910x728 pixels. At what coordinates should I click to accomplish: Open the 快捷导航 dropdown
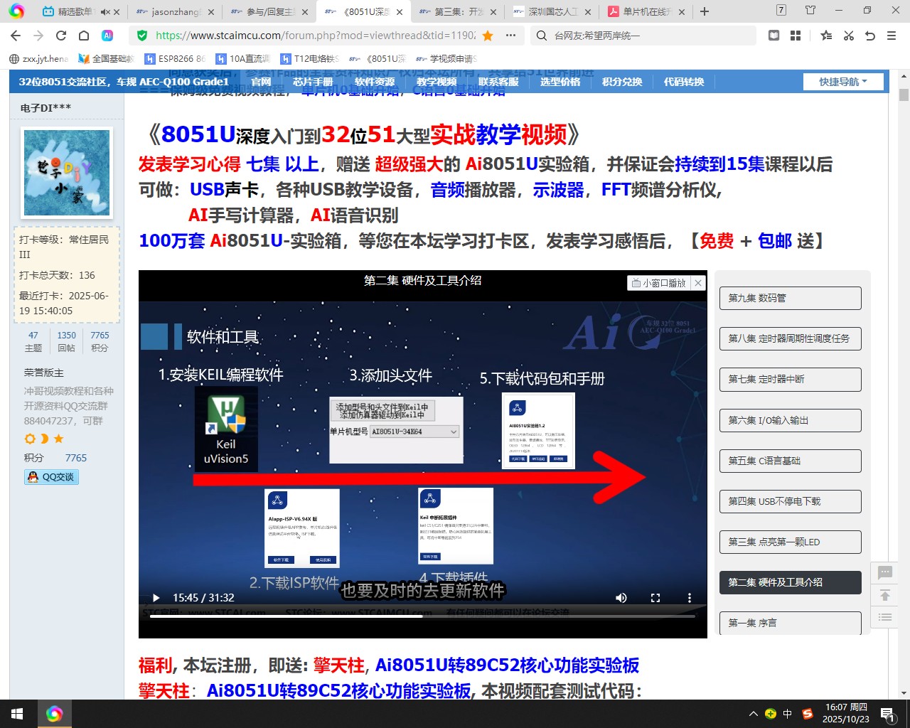point(843,81)
